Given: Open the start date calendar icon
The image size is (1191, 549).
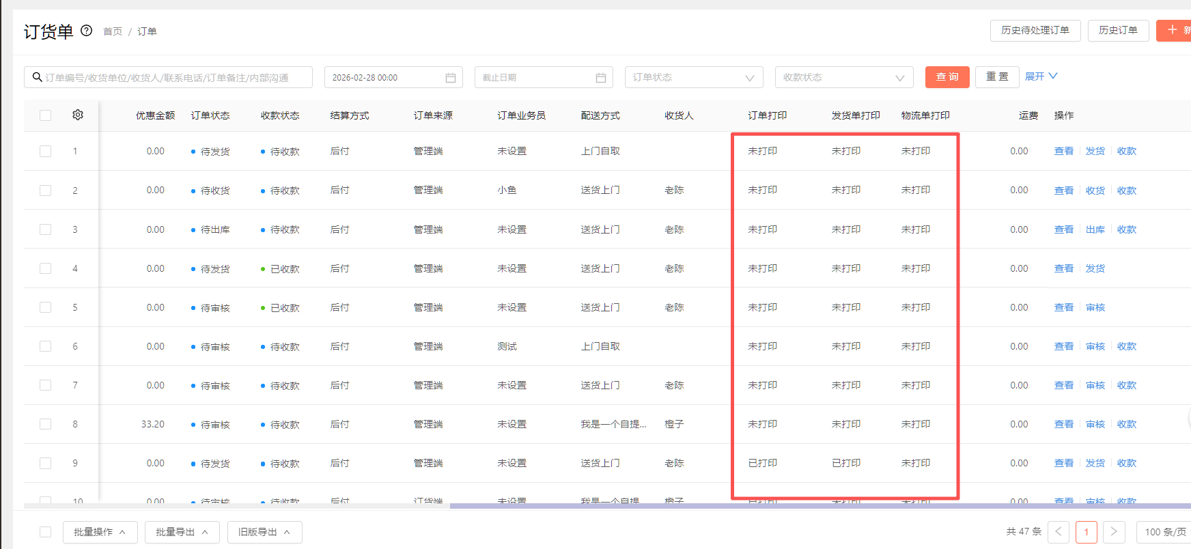Looking at the screenshot, I should (451, 78).
